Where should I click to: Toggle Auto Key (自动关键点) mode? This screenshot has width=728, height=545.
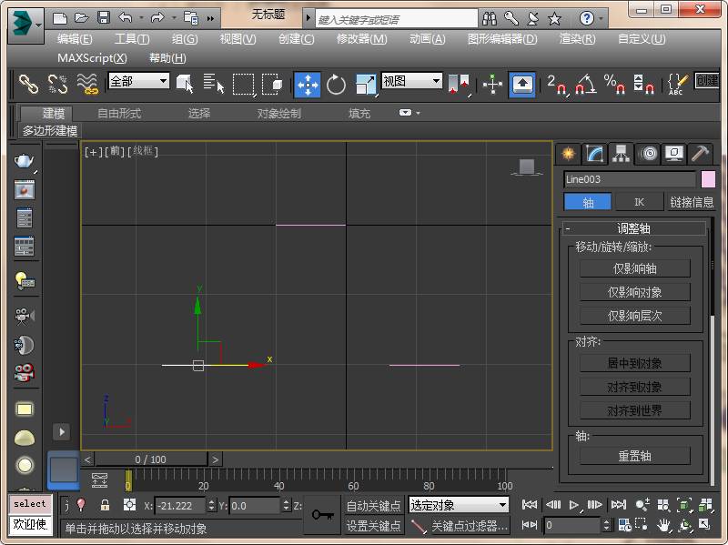tap(373, 506)
